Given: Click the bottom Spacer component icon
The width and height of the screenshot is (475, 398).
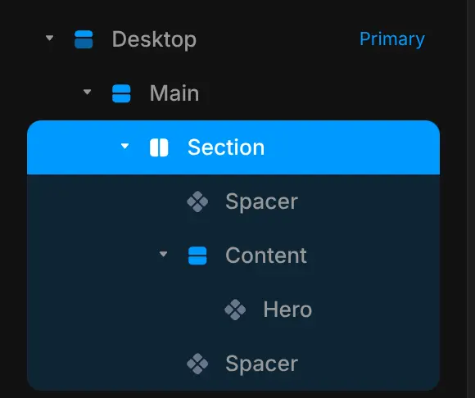Looking at the screenshot, I should pos(197,364).
